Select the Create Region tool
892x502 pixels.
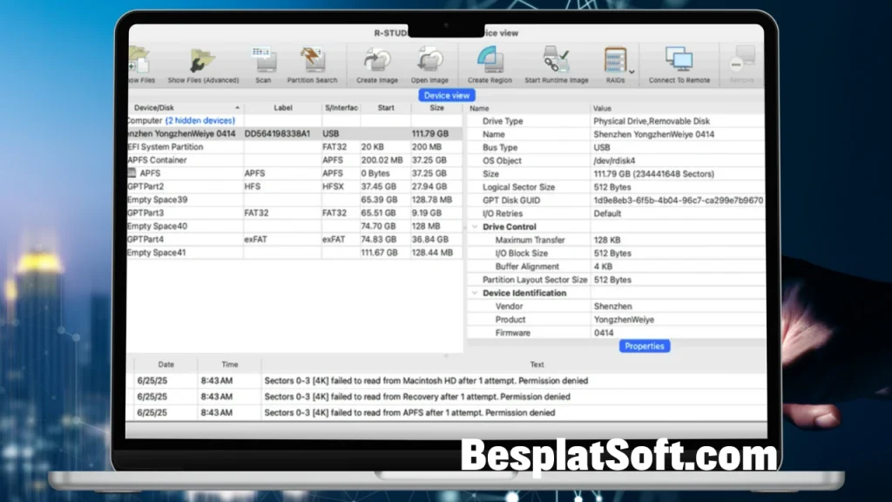(490, 63)
